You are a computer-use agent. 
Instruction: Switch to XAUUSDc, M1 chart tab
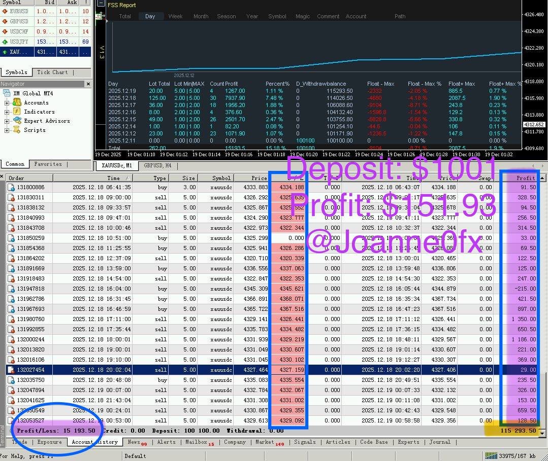(117, 165)
